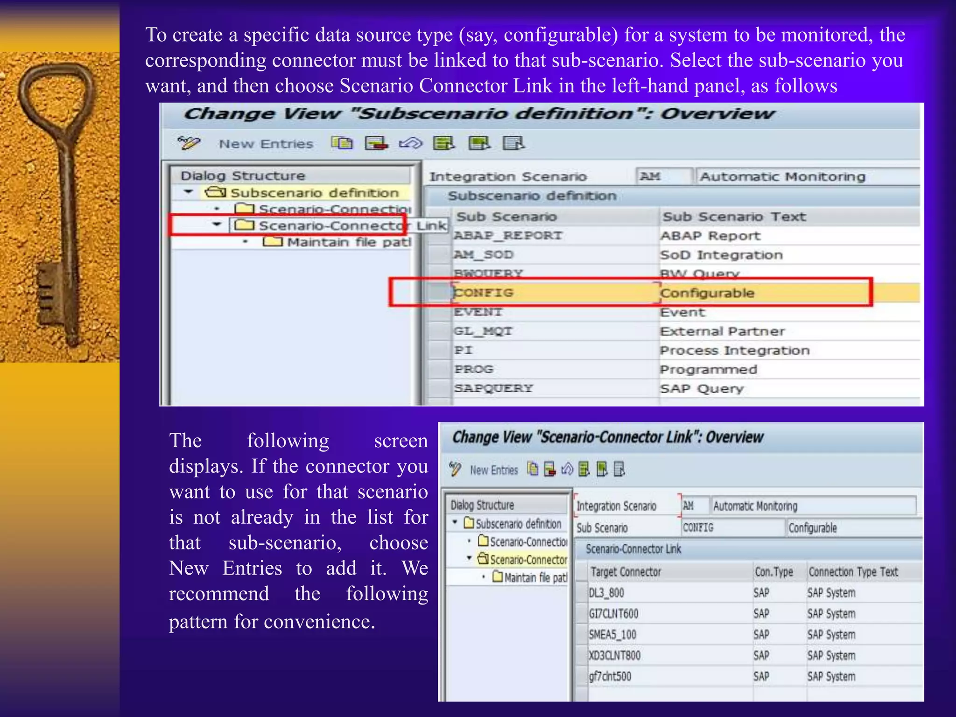Click Copy As icon in Subscenario definition toolbar

click(x=342, y=143)
